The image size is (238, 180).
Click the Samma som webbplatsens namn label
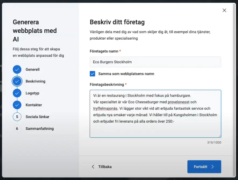(126, 74)
